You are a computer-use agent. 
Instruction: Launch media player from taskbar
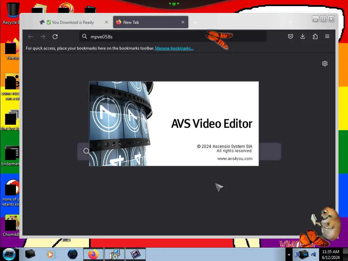(50, 254)
